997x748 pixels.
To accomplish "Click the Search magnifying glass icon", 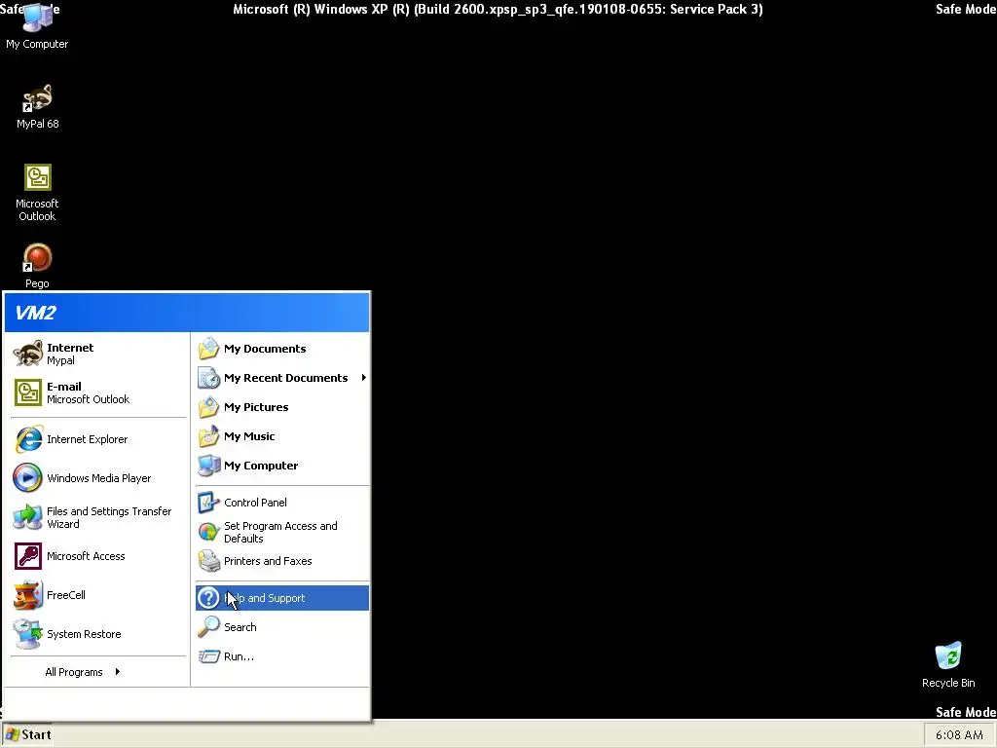I will (x=208, y=627).
